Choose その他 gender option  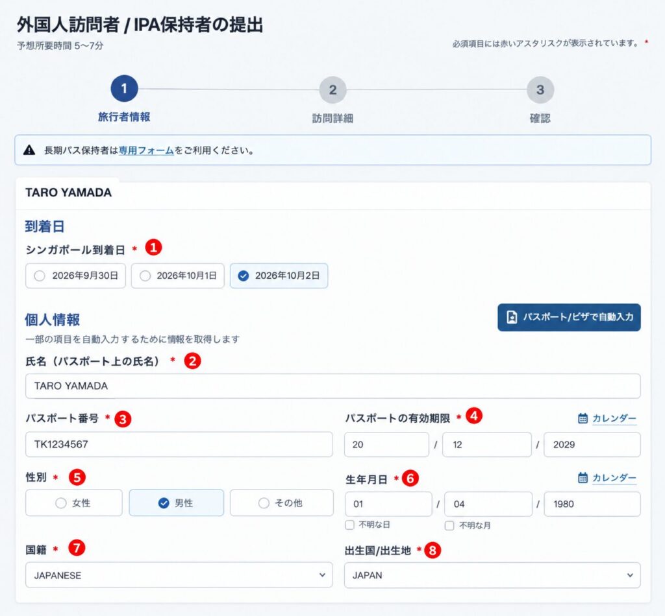282,503
